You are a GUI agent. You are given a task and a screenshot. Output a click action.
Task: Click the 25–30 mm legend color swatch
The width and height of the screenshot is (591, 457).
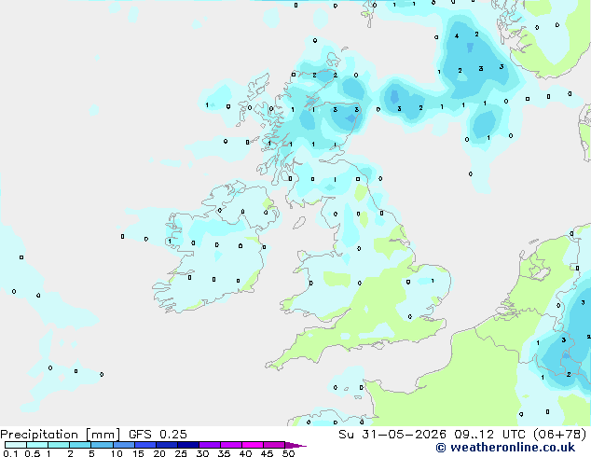187,445
